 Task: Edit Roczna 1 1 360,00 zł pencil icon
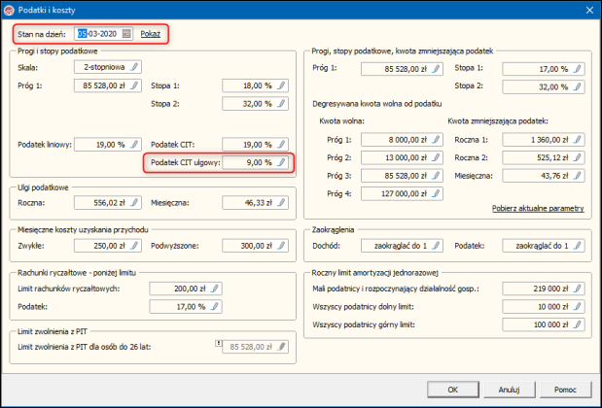pyautogui.click(x=577, y=140)
